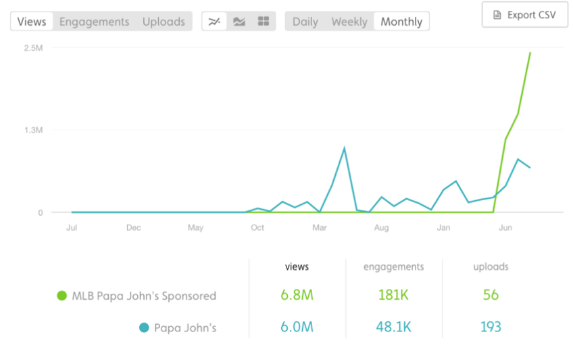
Task: Click the 6.8M views value
Action: click(x=297, y=296)
